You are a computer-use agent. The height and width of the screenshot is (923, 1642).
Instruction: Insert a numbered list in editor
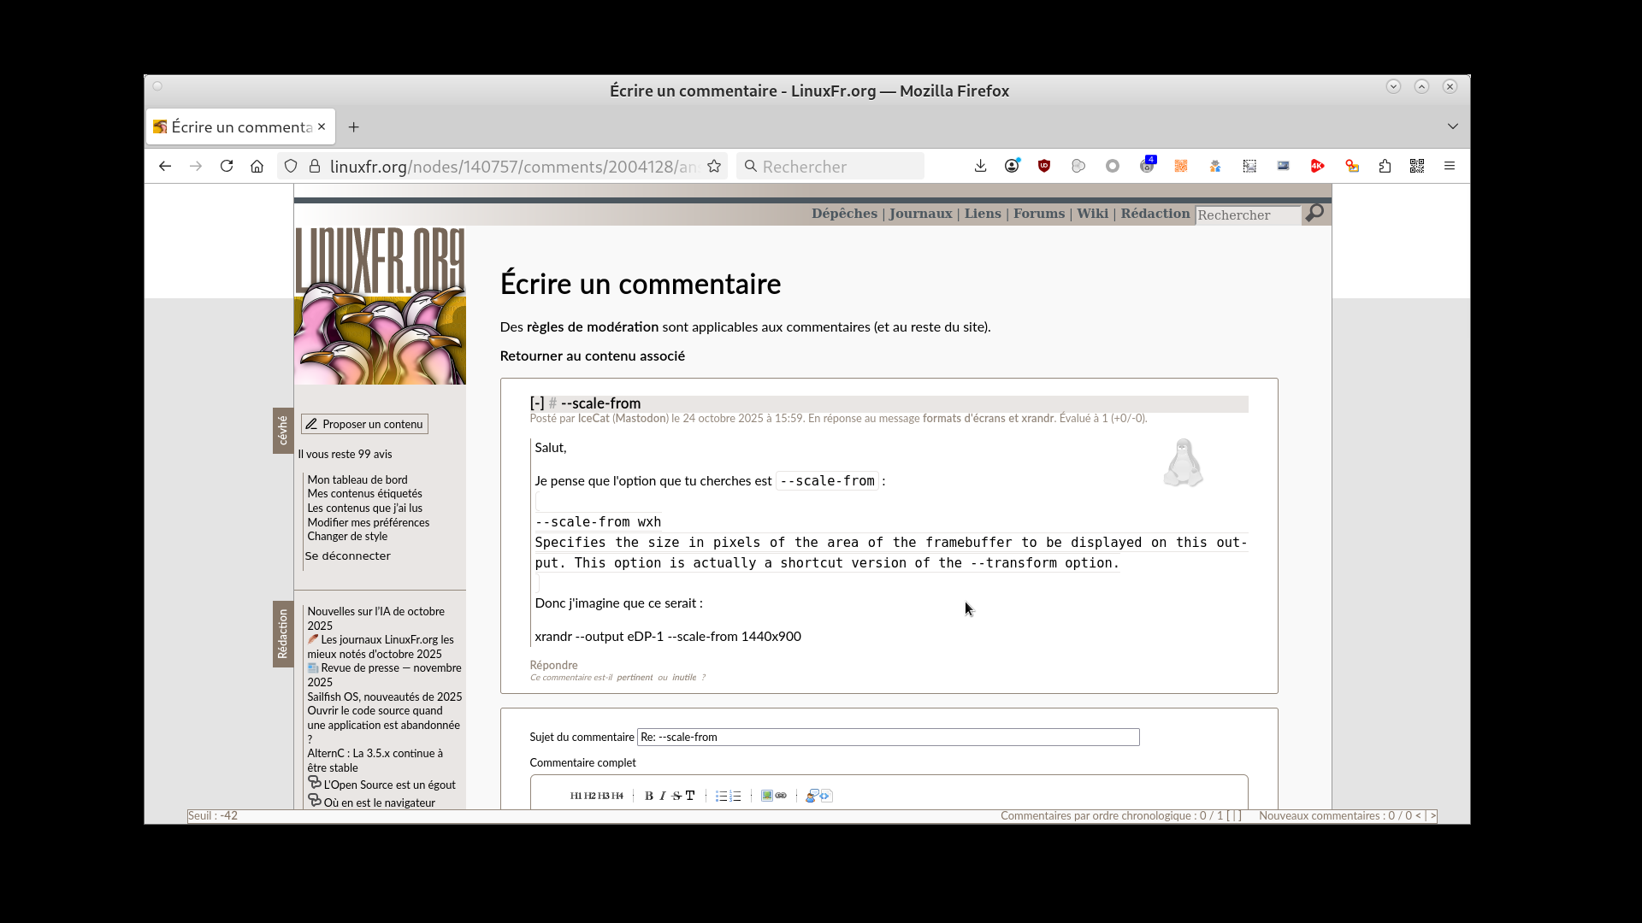pyautogui.click(x=735, y=796)
